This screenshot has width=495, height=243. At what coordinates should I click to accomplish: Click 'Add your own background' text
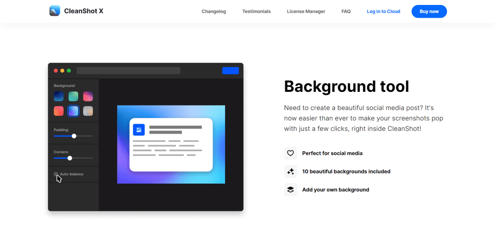(336, 190)
